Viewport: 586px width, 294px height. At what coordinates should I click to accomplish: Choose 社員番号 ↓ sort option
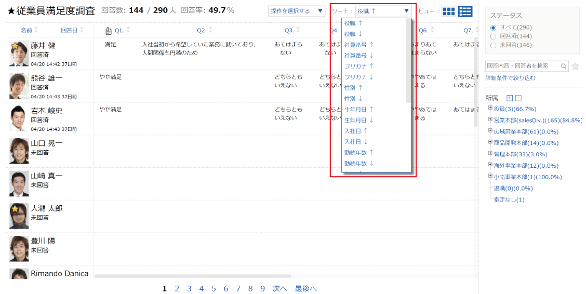click(359, 56)
